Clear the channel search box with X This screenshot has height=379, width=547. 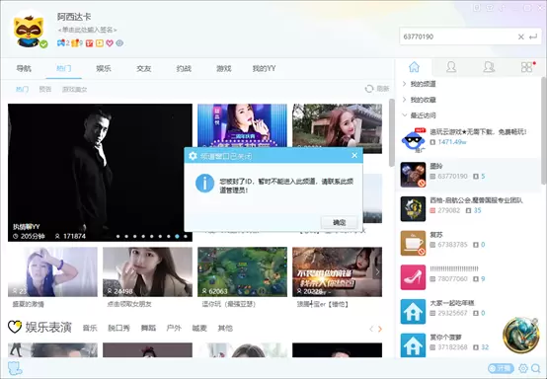click(521, 37)
